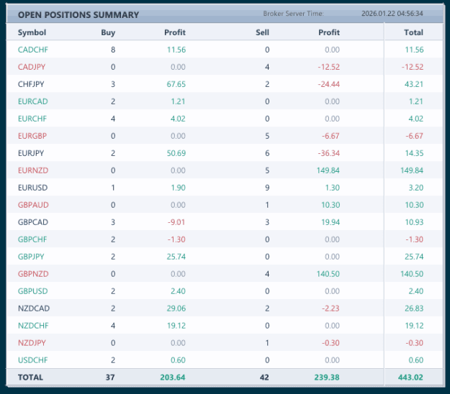Click the total sell profit 239.38
The image size is (450, 394).
click(327, 377)
